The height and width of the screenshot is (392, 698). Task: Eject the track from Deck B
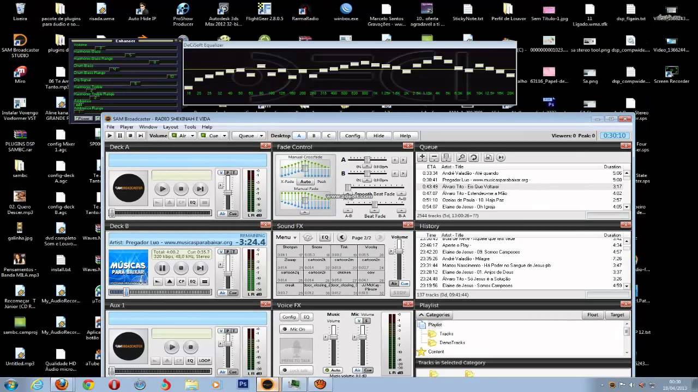click(x=170, y=281)
